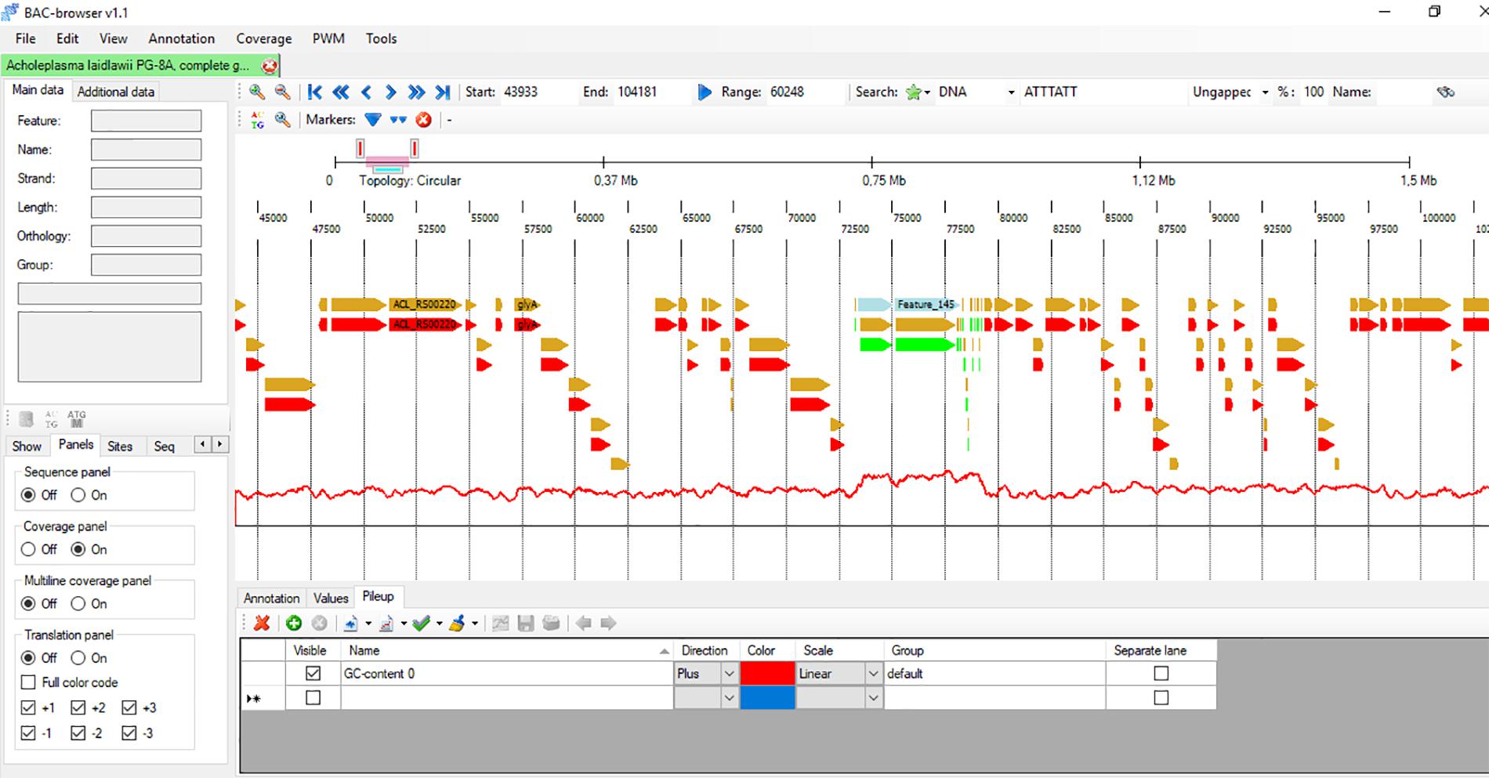
Task: Click the green checkmark icon
Action: pyautogui.click(x=422, y=623)
